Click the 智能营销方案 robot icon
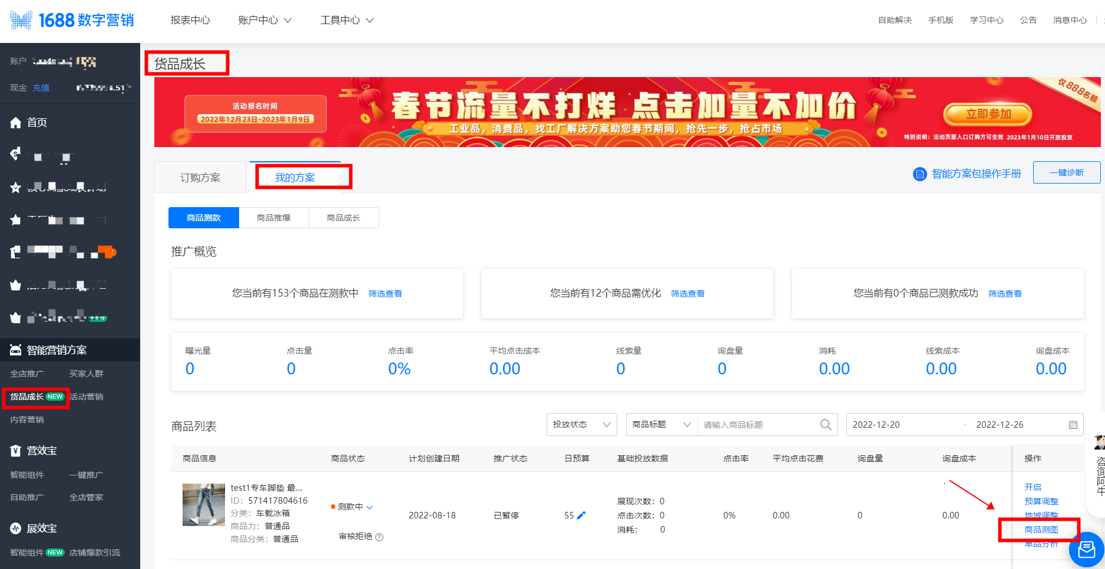Screen dimensions: 1105x569 click(x=16, y=350)
